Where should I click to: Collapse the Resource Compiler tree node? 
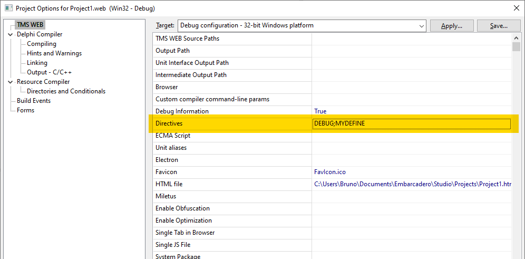tap(11, 82)
